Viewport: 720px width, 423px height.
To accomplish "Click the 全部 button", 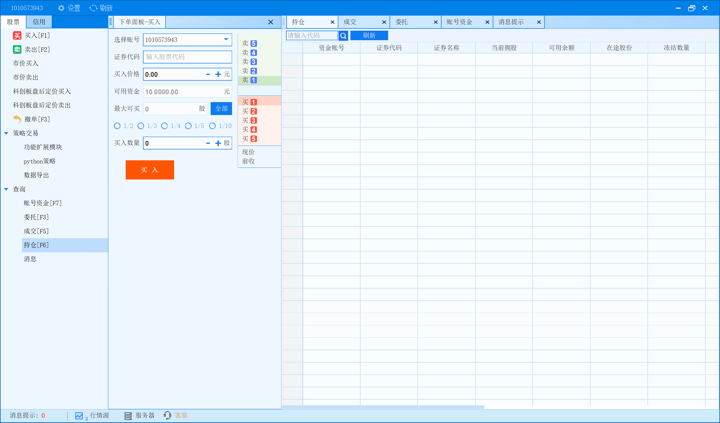I will 221,109.
